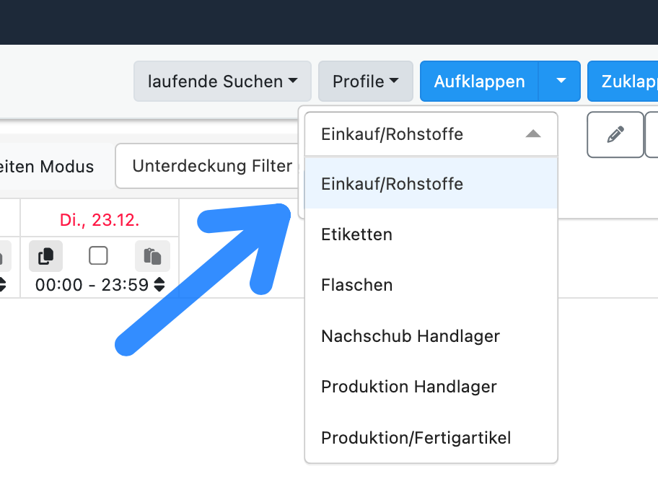Click the Di., 23.12. date header
The image size is (658, 479).
click(99, 219)
